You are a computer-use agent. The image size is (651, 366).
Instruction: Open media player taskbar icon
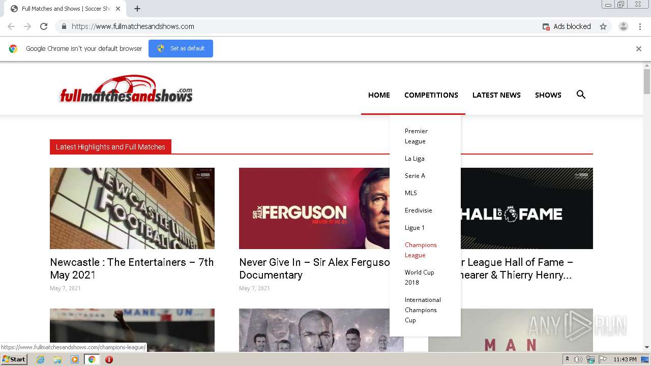tap(75, 359)
